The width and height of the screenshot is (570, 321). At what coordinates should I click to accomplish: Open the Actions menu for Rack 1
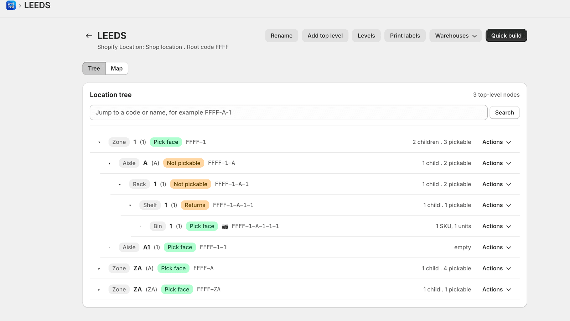(x=497, y=184)
